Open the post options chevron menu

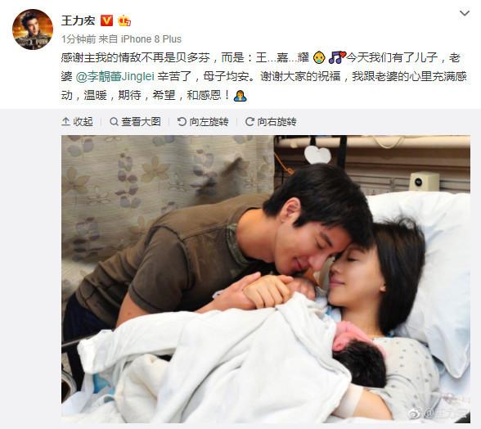pyautogui.click(x=465, y=13)
